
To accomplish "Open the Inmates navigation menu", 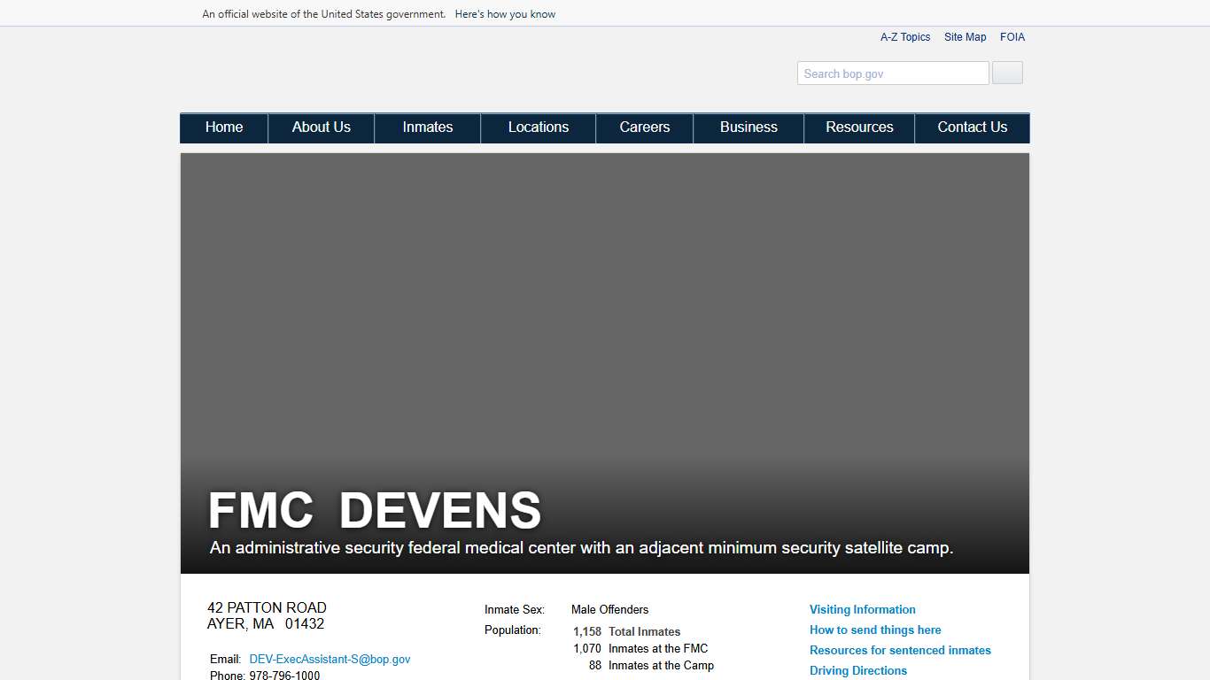I will (427, 127).
